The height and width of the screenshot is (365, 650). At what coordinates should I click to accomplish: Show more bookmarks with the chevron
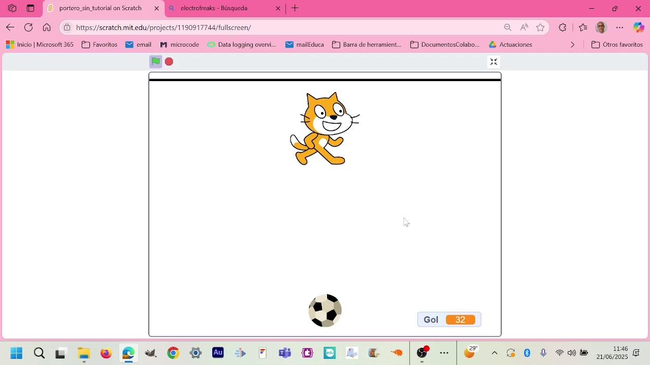coord(573,45)
